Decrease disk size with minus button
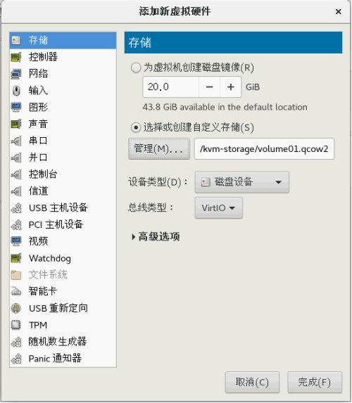This screenshot has height=403, width=352. coord(210,87)
